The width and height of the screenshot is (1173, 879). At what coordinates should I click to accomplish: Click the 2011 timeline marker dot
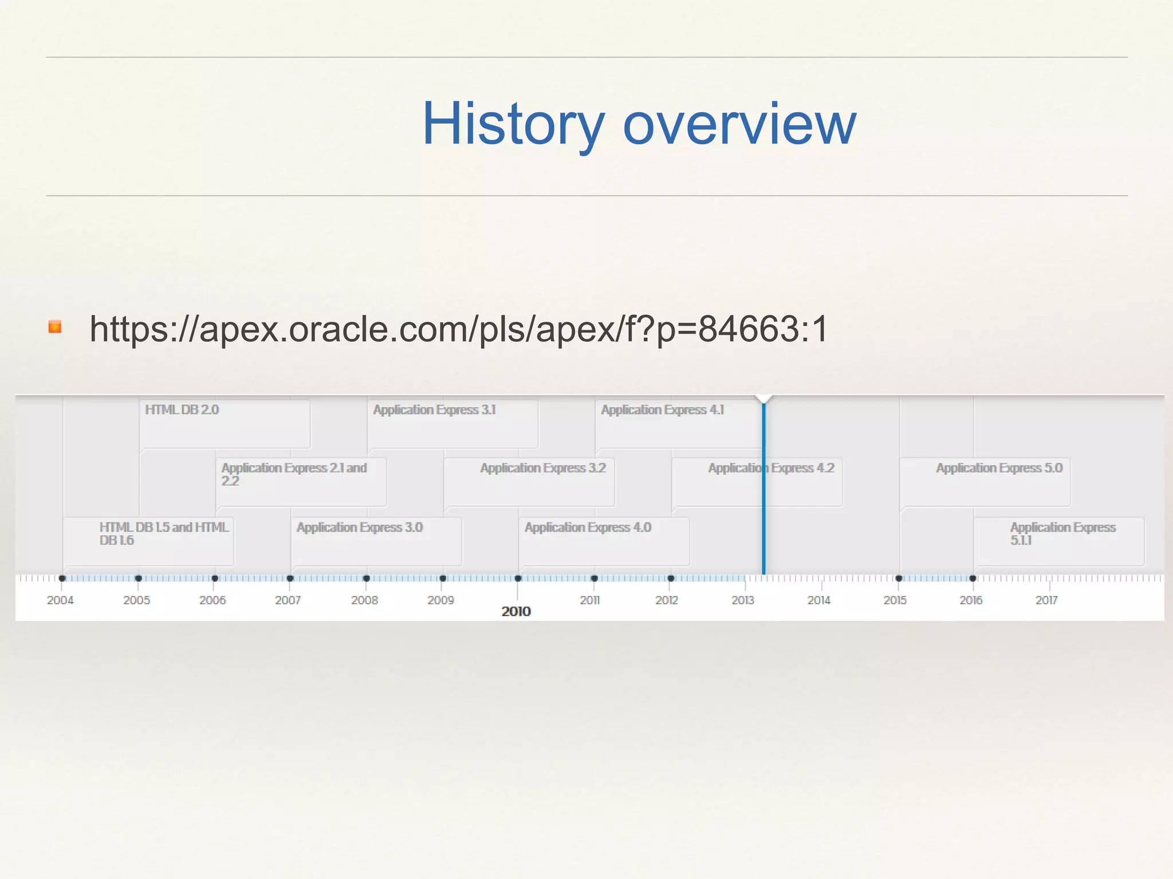point(595,579)
